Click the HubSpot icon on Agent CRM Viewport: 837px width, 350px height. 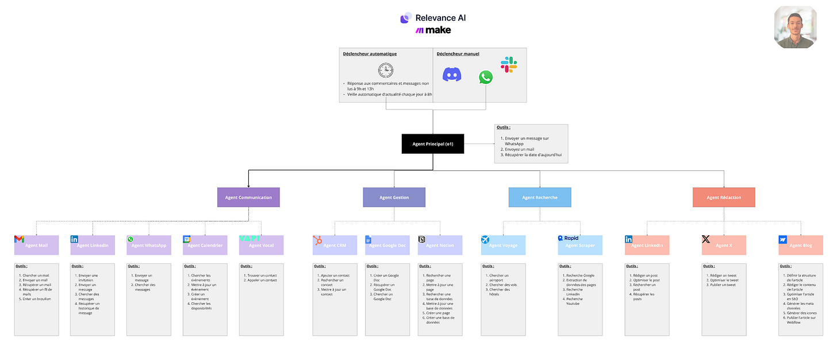click(x=317, y=240)
